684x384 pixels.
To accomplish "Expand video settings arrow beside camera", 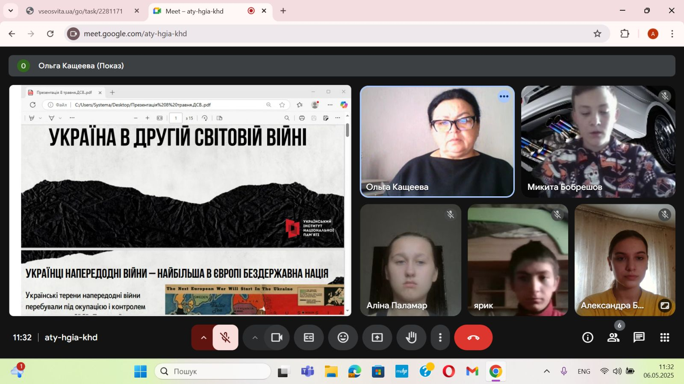I will (255, 337).
